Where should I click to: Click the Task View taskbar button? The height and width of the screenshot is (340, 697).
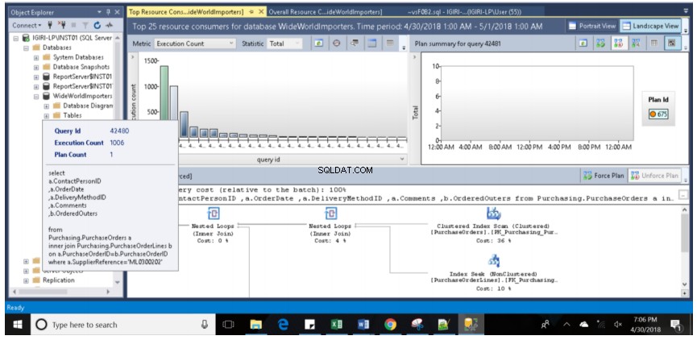click(x=229, y=325)
